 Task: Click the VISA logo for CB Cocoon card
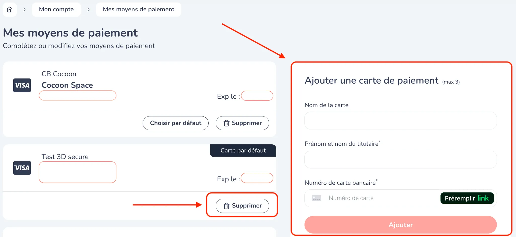pyautogui.click(x=22, y=85)
